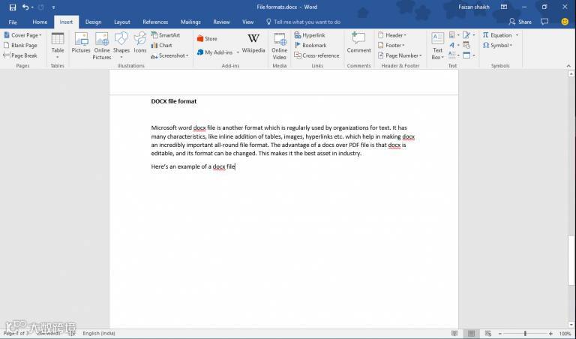Click the Tell me what you want to do box
Viewport: 576px width, 339px height.
click(x=303, y=22)
